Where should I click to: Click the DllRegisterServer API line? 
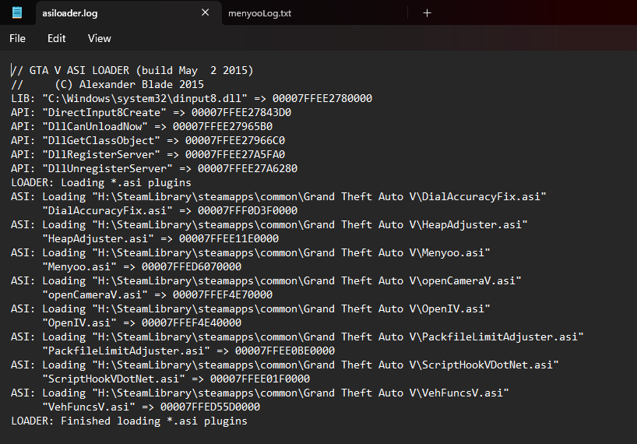[148, 155]
